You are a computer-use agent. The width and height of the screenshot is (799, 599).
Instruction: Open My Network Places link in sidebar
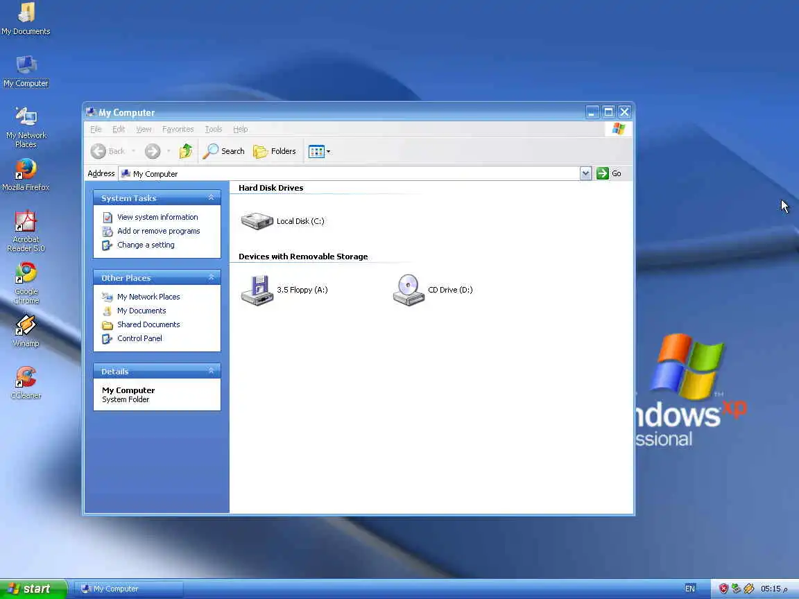(148, 297)
